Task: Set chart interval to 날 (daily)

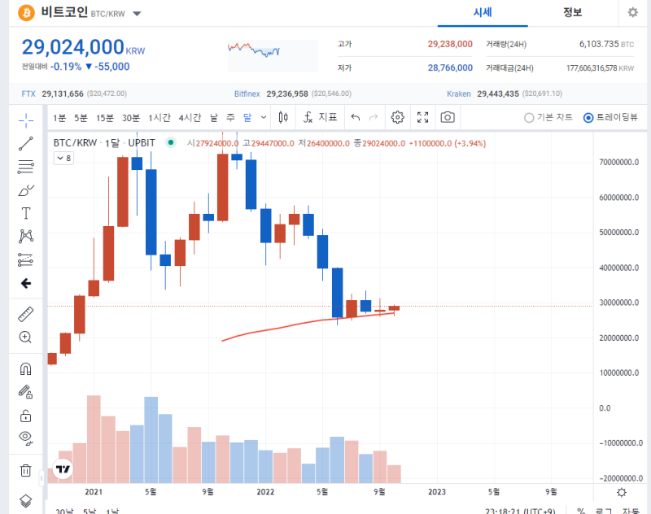Action: click(x=214, y=118)
